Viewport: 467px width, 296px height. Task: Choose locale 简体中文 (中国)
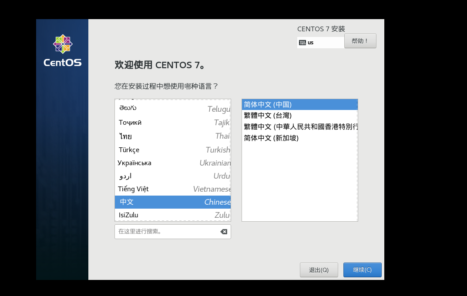click(299, 105)
